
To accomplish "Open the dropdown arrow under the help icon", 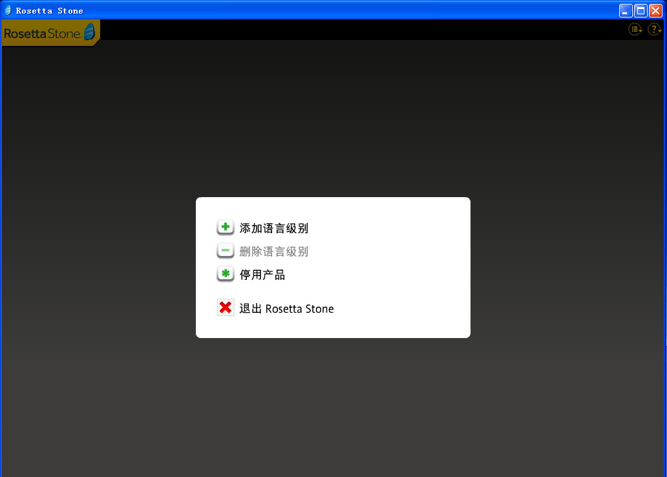I will [x=659, y=32].
